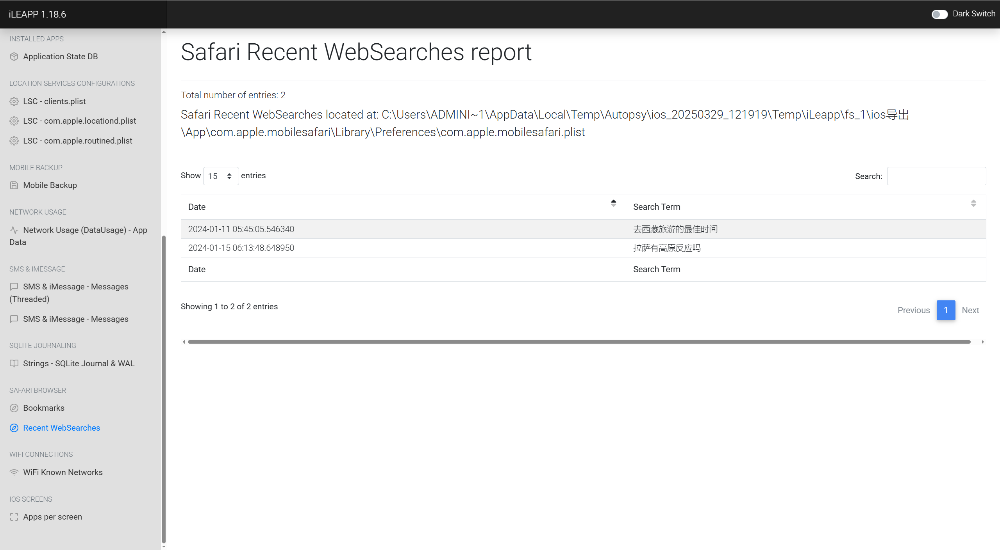Screen dimensions: 1000x550
Task: Click the Search Term footer cell
Action: point(806,270)
